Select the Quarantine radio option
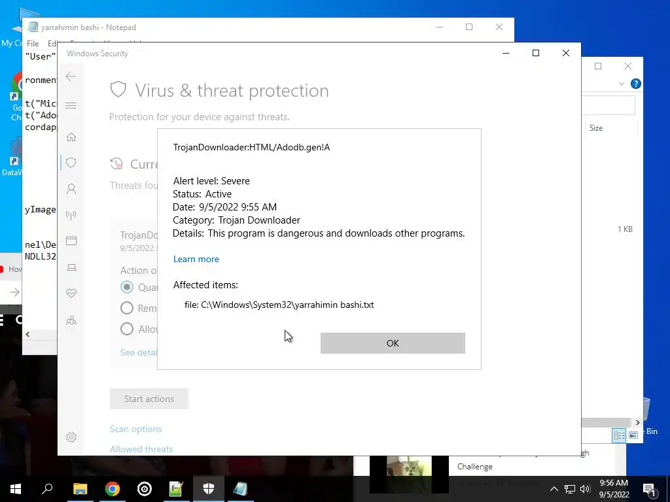 point(127,287)
